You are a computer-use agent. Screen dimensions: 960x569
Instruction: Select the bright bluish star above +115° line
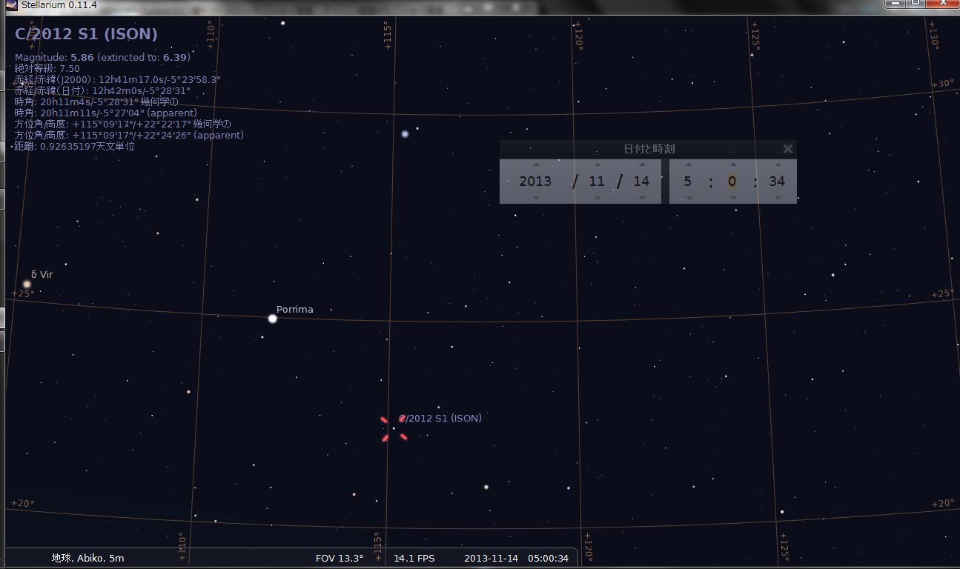(405, 134)
